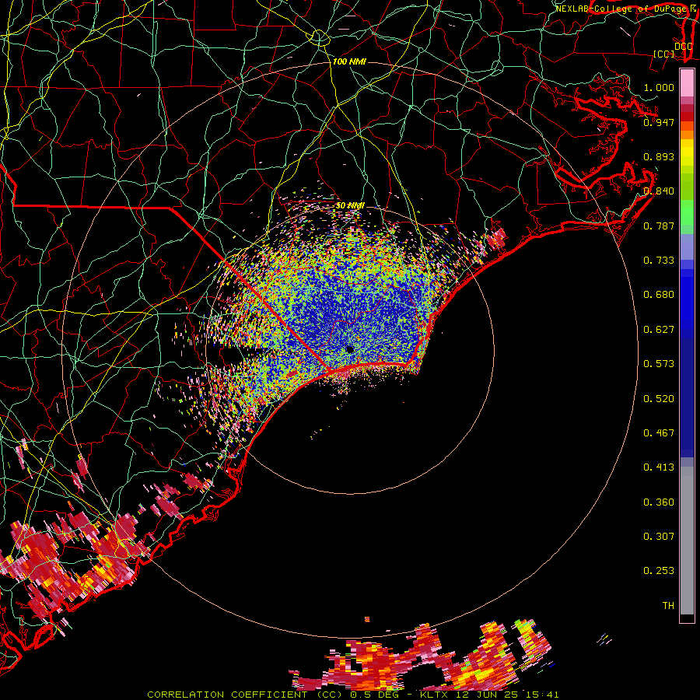Viewport: 700px width, 700px height.
Task: Pick the yellow segment of the color bar
Action: [x=687, y=152]
